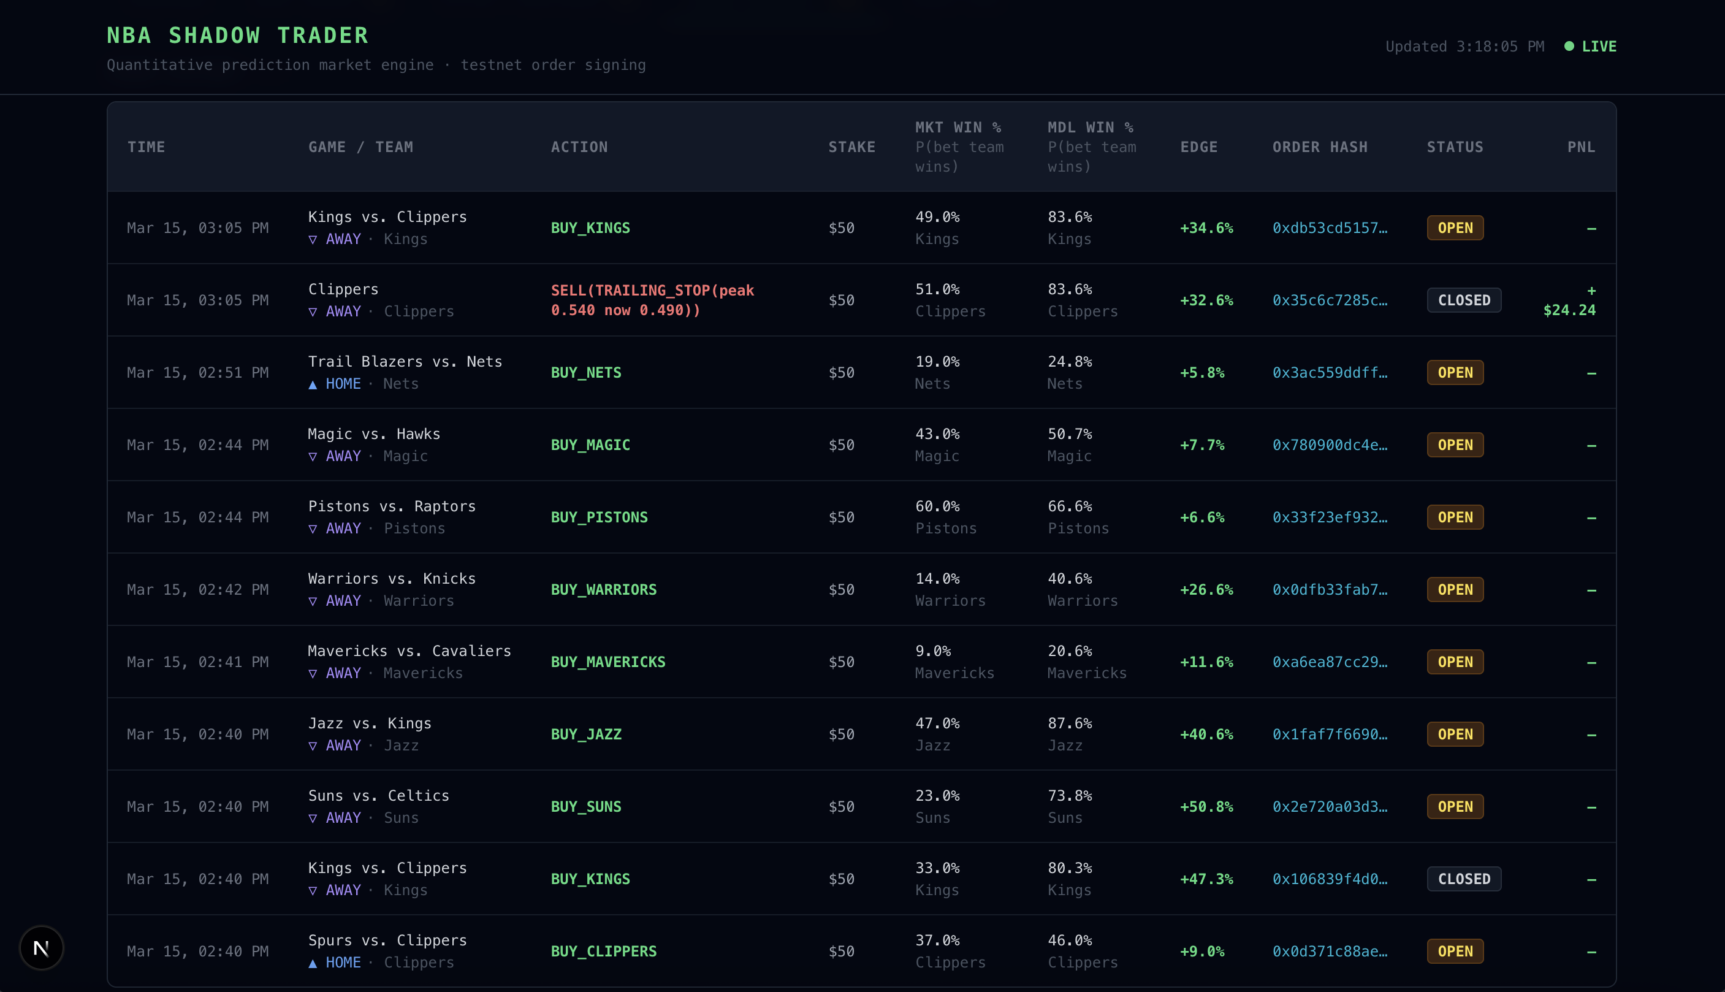Click AWAY triangle icon in Suns row
The height and width of the screenshot is (992, 1725).
pos(313,818)
